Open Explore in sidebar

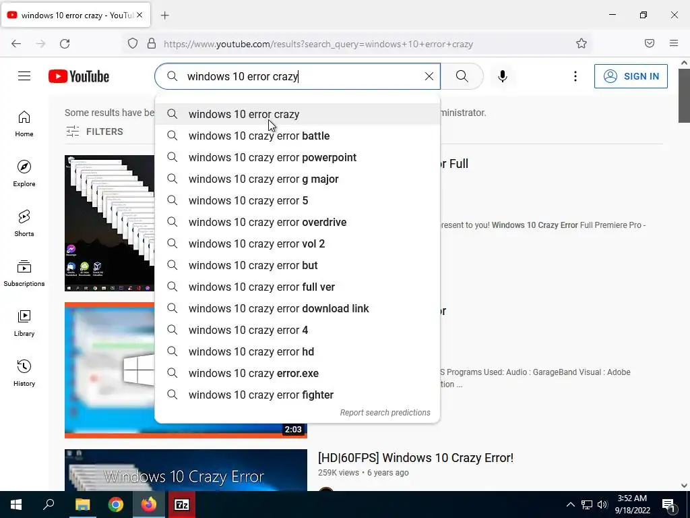coord(24,173)
